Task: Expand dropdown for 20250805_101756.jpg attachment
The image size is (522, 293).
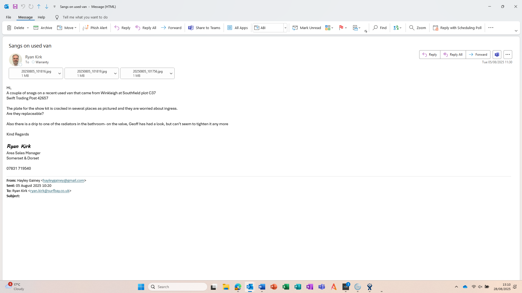Action: [171, 74]
